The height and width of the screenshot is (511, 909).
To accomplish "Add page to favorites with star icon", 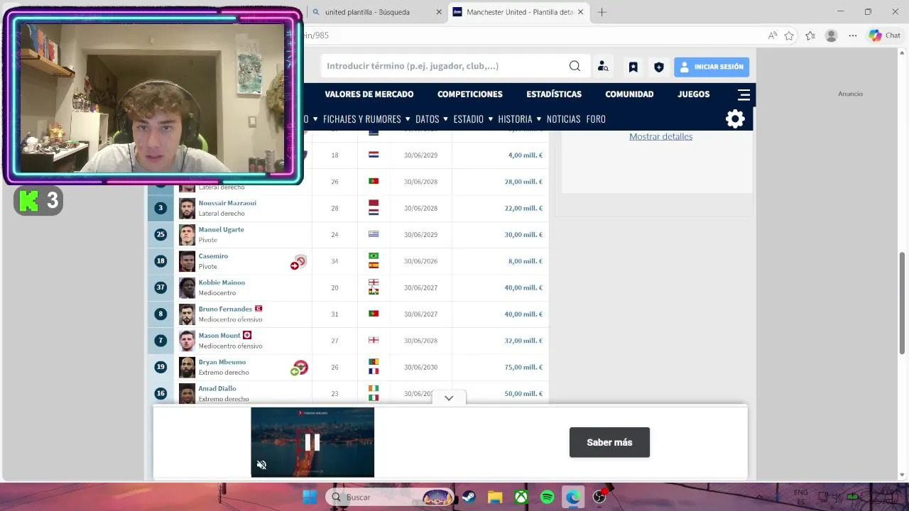I will pyautogui.click(x=789, y=35).
